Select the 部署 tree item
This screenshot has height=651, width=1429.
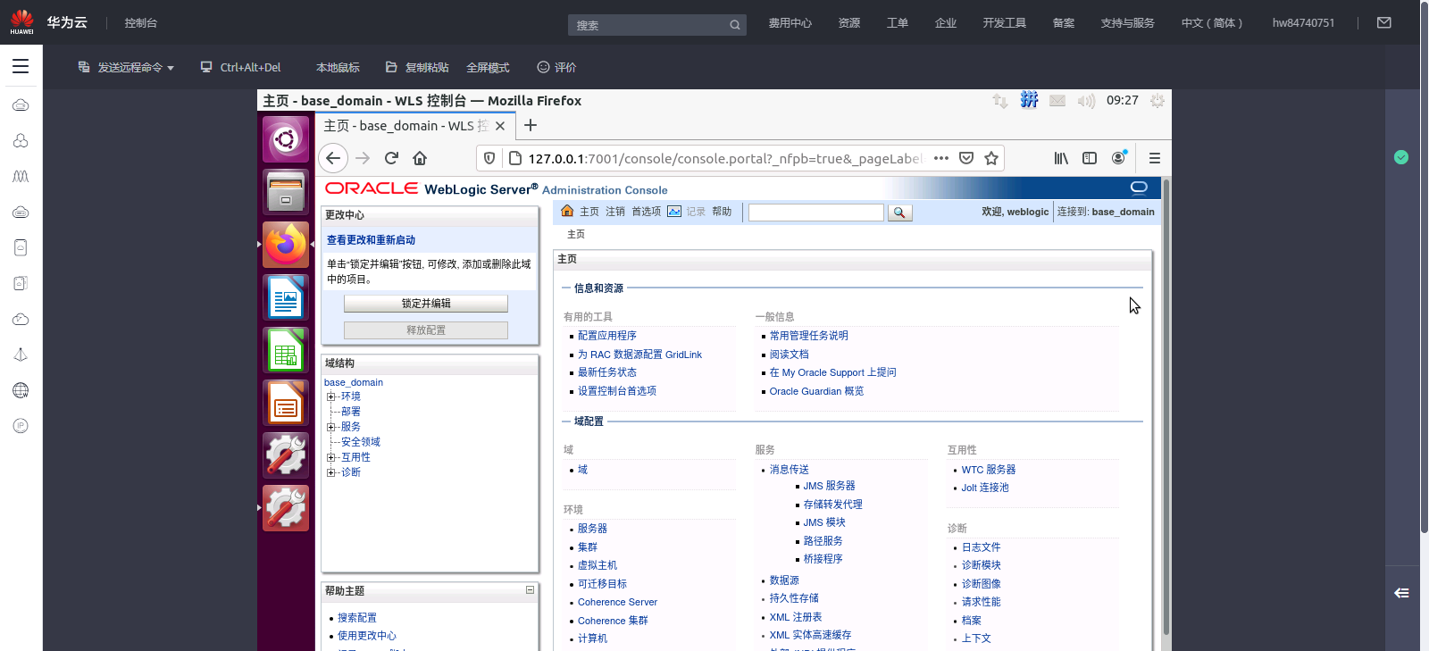click(x=351, y=412)
